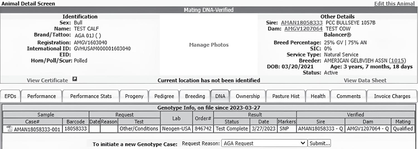
Task: Click the small icon next to View Certificate
Action: (74, 79)
